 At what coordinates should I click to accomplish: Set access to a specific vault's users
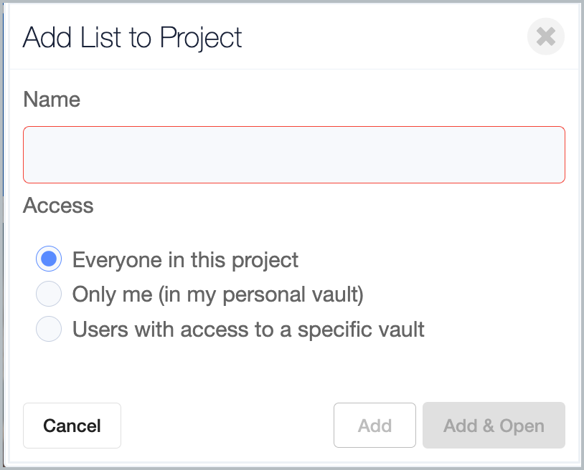click(x=49, y=329)
